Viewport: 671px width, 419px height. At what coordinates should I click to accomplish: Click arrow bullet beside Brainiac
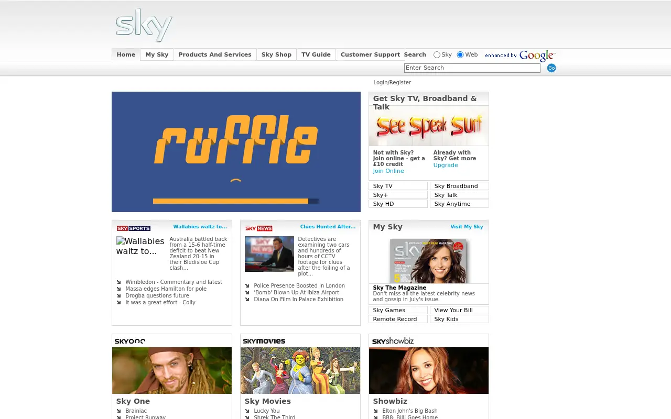coord(119,411)
